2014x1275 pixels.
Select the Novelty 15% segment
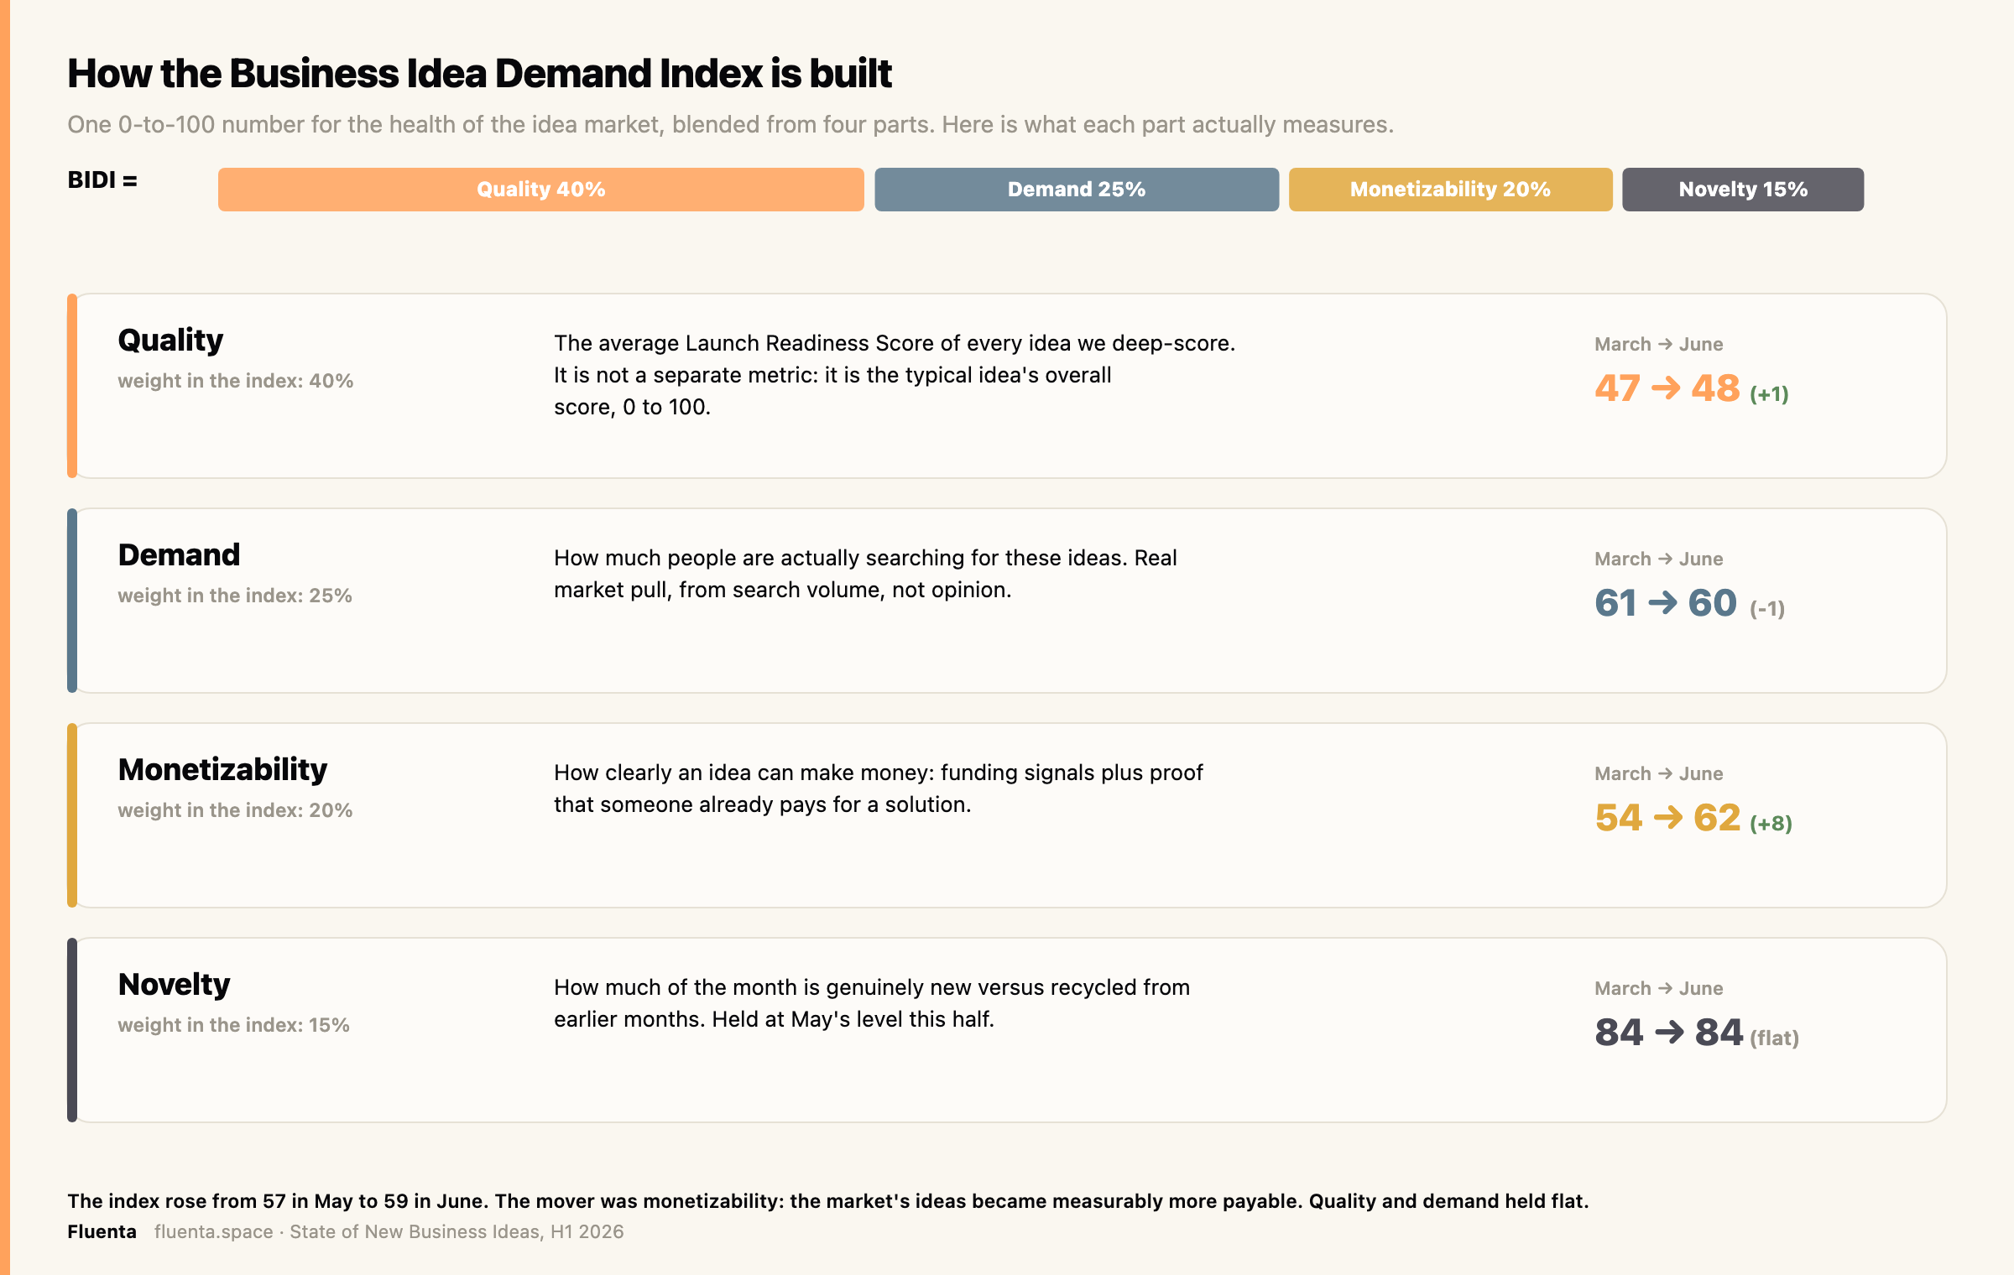pyautogui.click(x=1743, y=190)
